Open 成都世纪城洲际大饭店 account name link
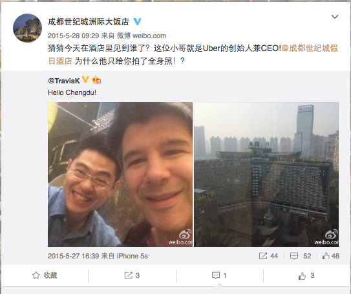This screenshot has width=351, height=294. (89, 22)
